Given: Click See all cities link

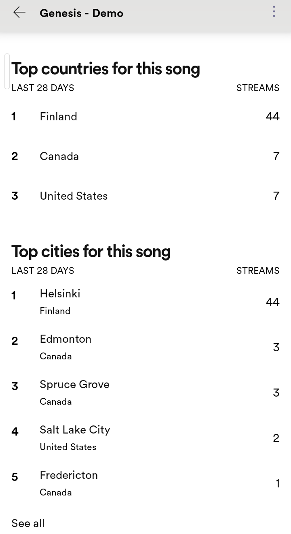Looking at the screenshot, I should pyautogui.click(x=28, y=523).
